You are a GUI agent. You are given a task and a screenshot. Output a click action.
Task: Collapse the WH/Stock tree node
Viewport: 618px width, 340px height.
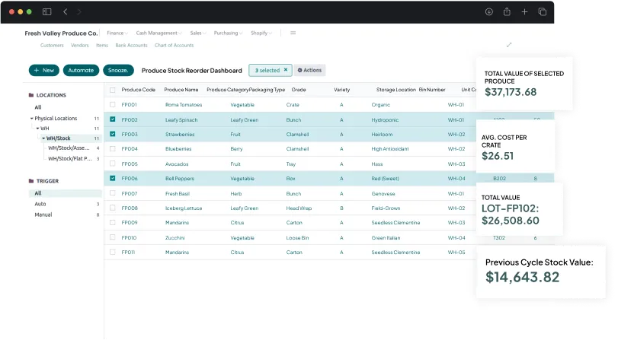43,138
